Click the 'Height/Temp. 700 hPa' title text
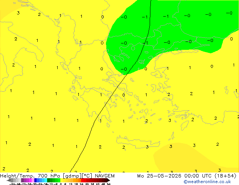 click(x=30, y=176)
